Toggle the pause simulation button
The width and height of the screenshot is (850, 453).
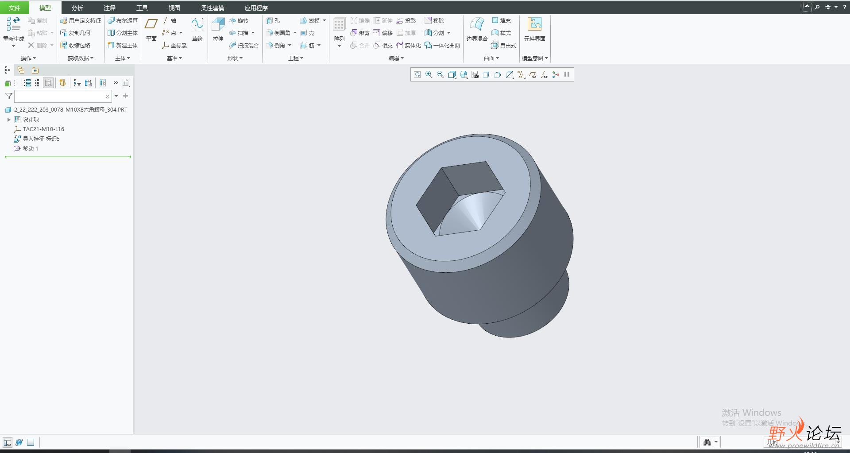tap(567, 74)
